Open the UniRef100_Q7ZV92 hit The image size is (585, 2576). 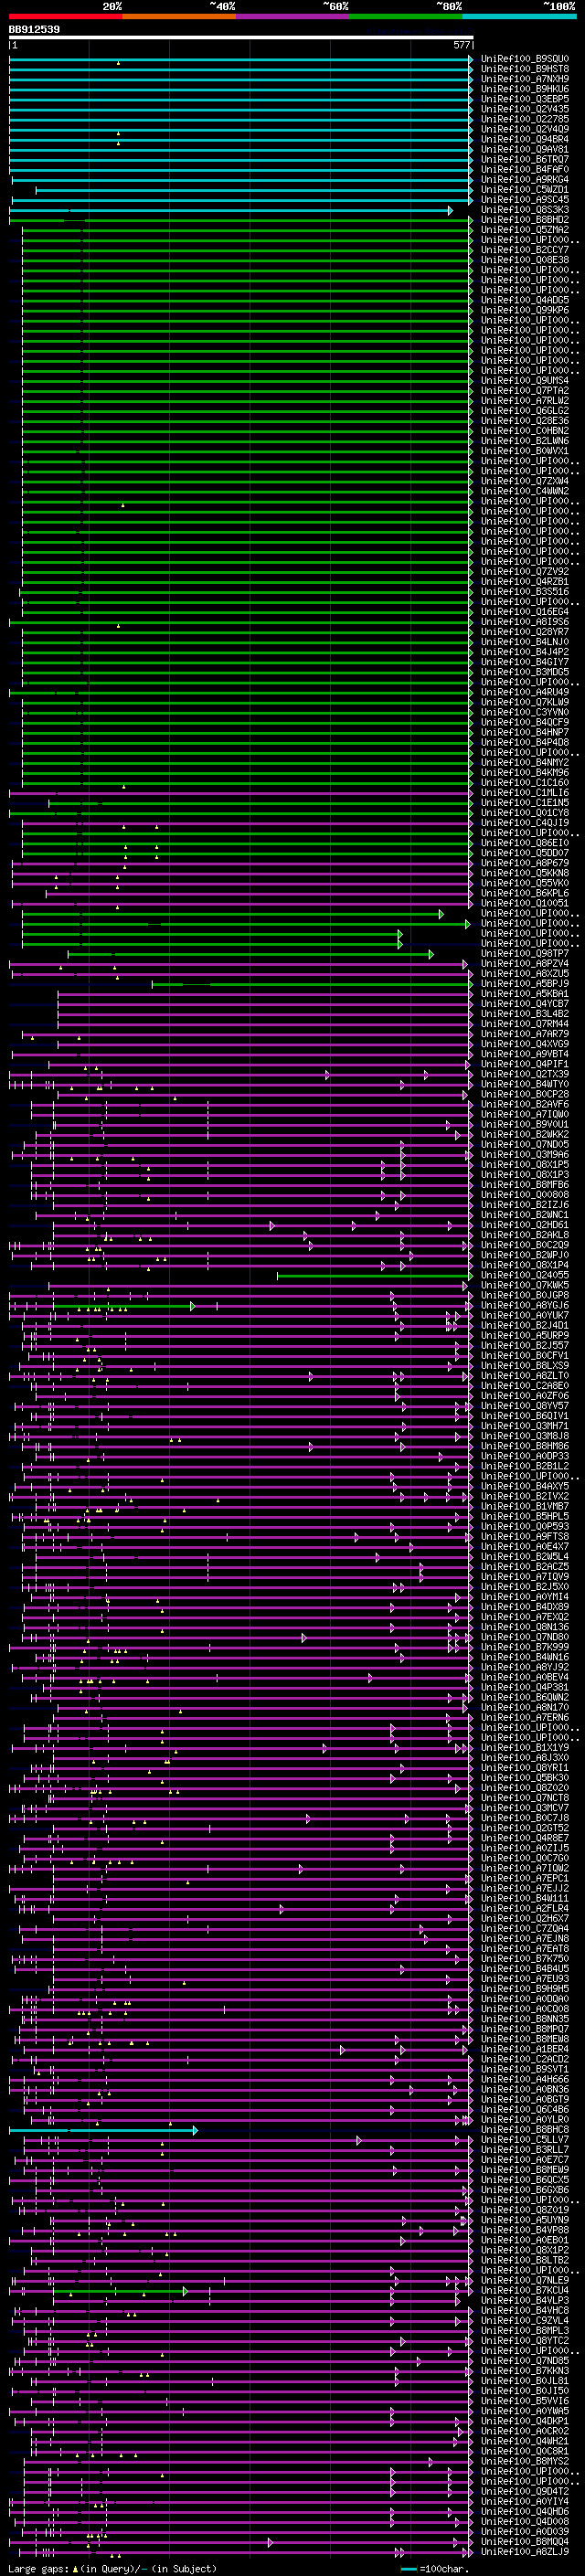[525, 571]
